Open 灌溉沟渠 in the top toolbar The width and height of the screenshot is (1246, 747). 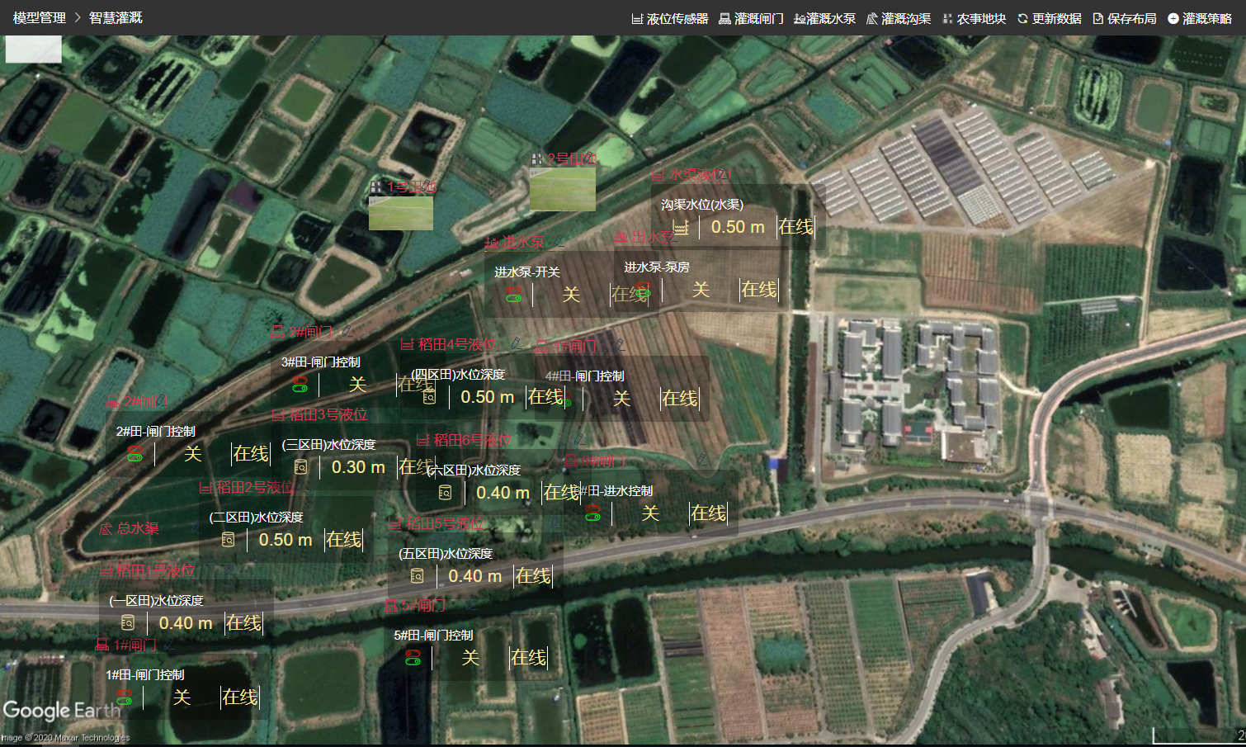(x=898, y=18)
